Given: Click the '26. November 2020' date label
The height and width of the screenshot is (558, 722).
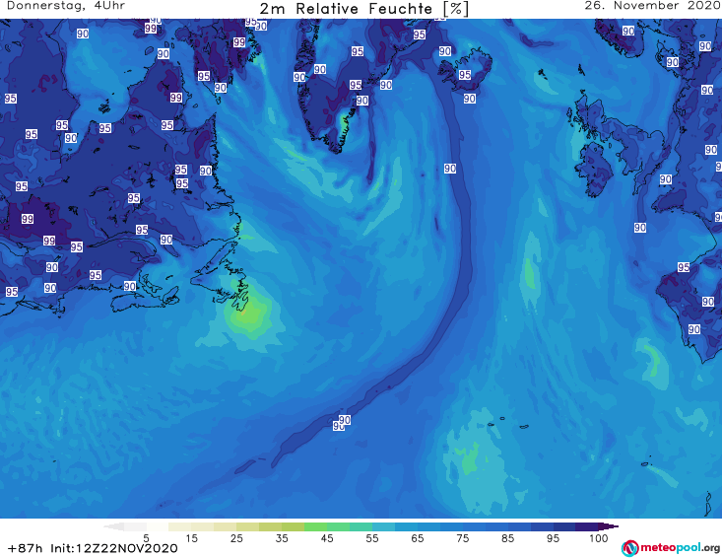Looking at the screenshot, I should click(652, 6).
